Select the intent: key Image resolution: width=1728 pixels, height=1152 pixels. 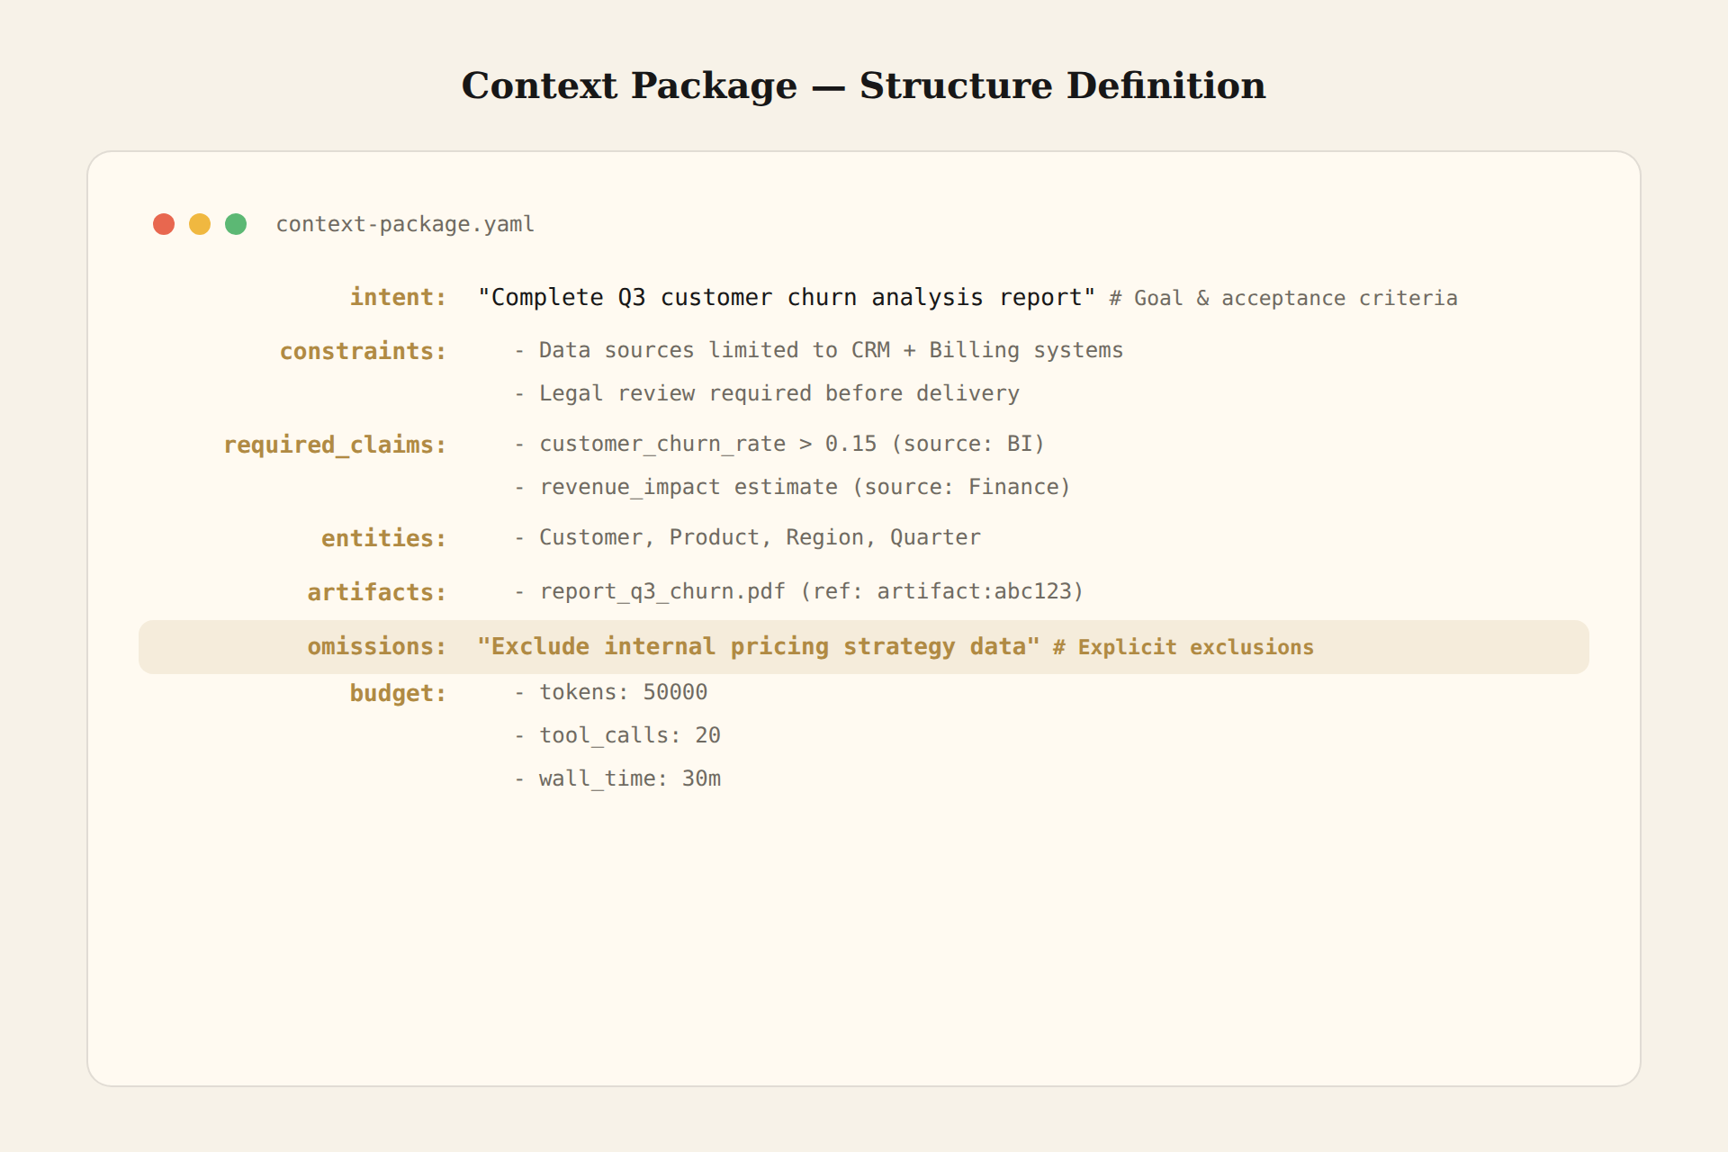click(x=398, y=297)
